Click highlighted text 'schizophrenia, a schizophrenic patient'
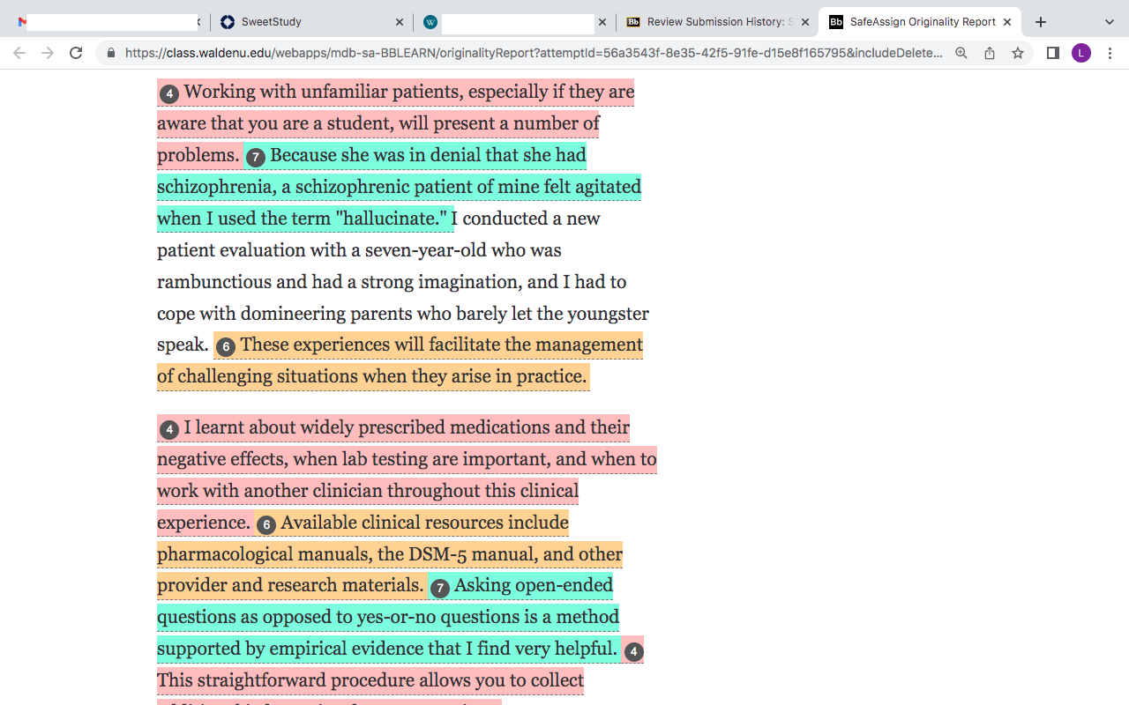The width and height of the screenshot is (1129, 705). [x=325, y=187]
